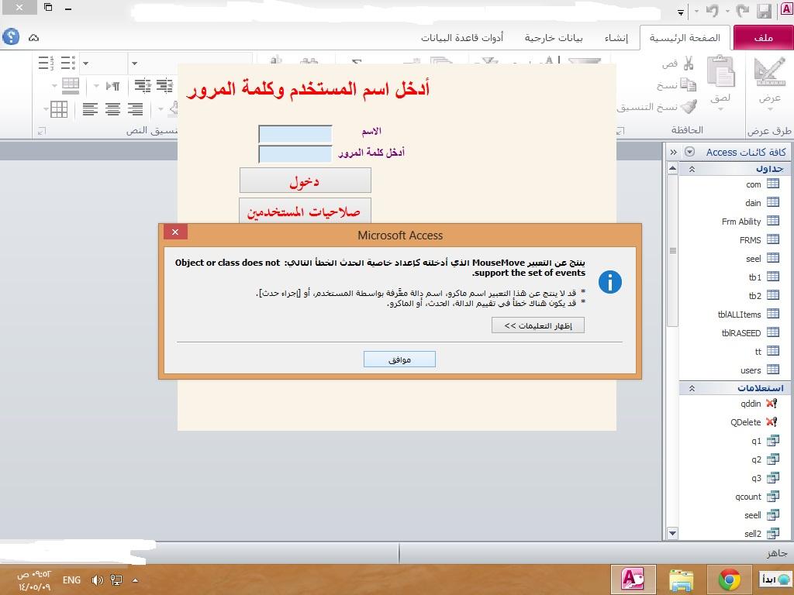Collapse the queries group in navigation pane
794x595 pixels.
pos(692,388)
